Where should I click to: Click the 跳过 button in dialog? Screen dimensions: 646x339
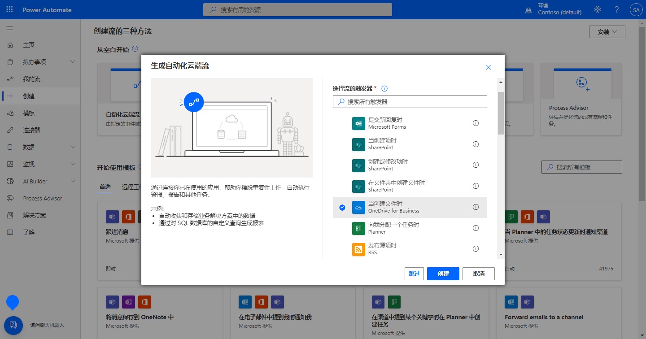click(x=414, y=274)
